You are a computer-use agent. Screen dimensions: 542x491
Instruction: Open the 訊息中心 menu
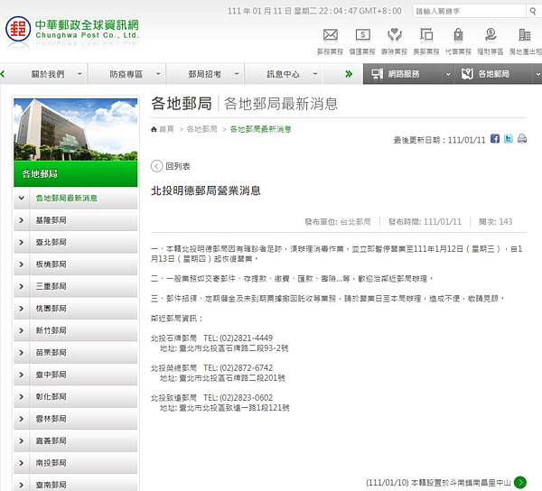(x=283, y=74)
